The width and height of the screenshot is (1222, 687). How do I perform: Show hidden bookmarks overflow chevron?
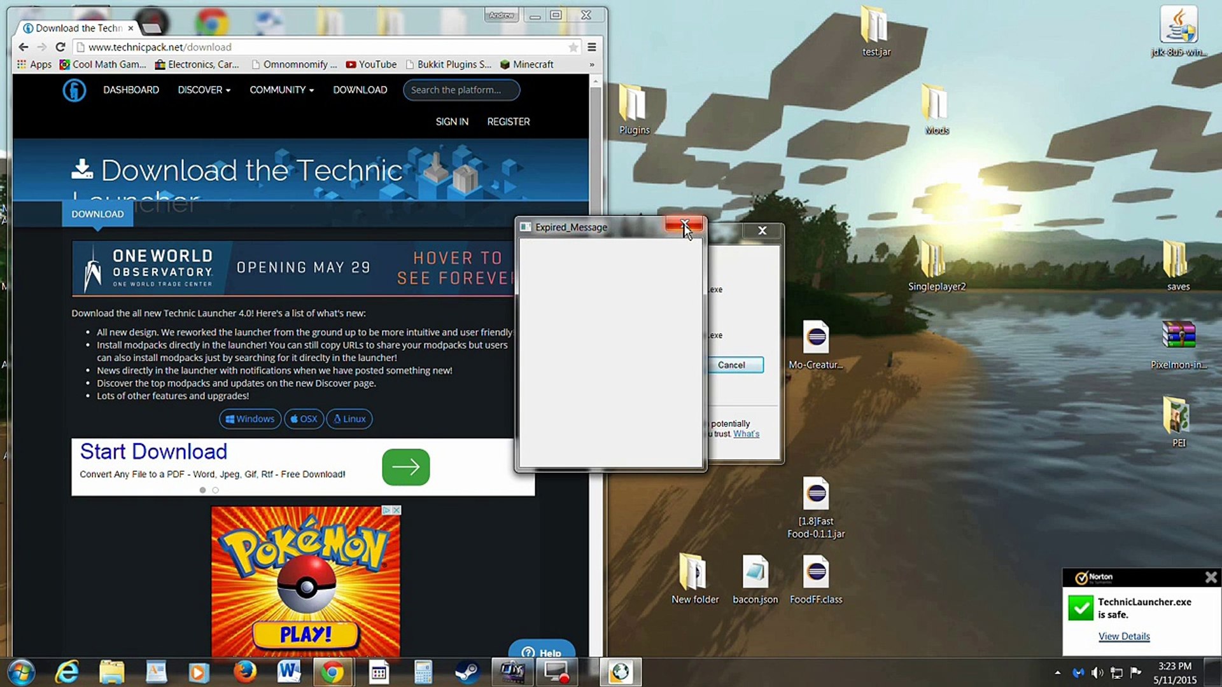[x=591, y=64]
